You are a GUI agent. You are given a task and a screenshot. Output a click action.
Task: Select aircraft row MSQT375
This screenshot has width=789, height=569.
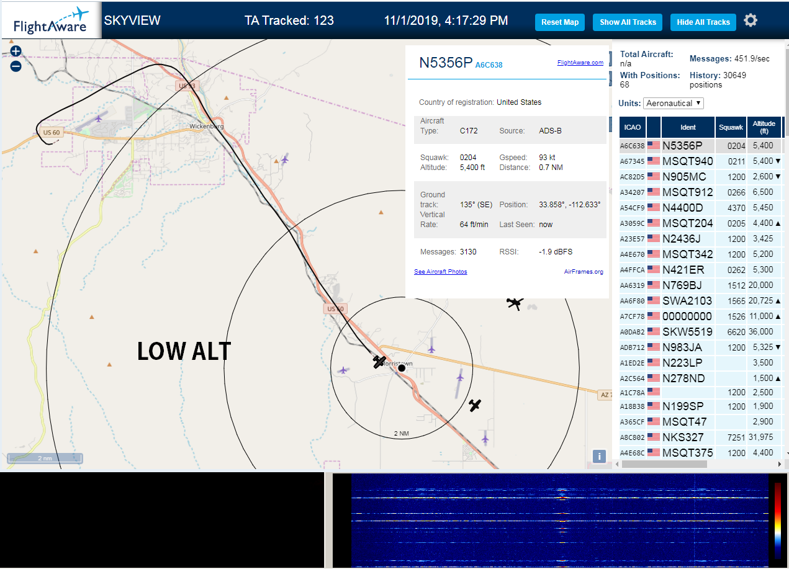tap(700, 453)
